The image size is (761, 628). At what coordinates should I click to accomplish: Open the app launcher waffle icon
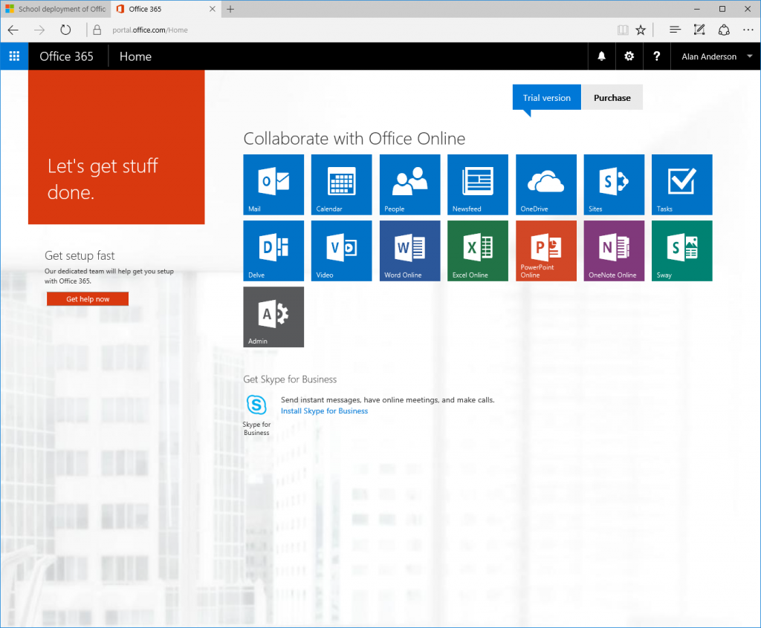(14, 56)
